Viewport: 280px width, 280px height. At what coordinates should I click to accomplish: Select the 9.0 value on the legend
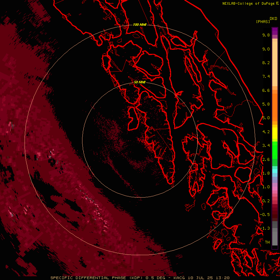tap(266, 49)
